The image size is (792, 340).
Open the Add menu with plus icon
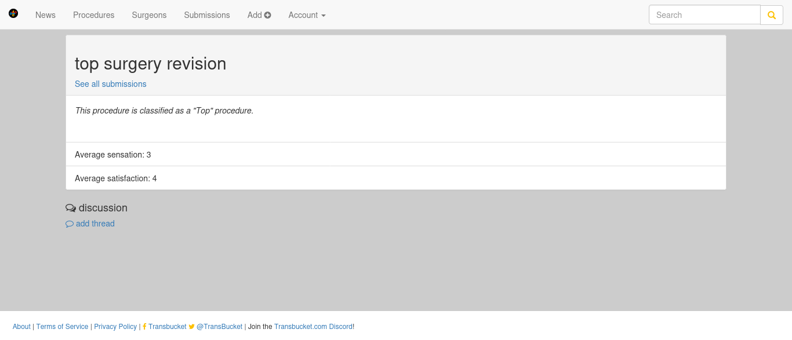point(259,15)
